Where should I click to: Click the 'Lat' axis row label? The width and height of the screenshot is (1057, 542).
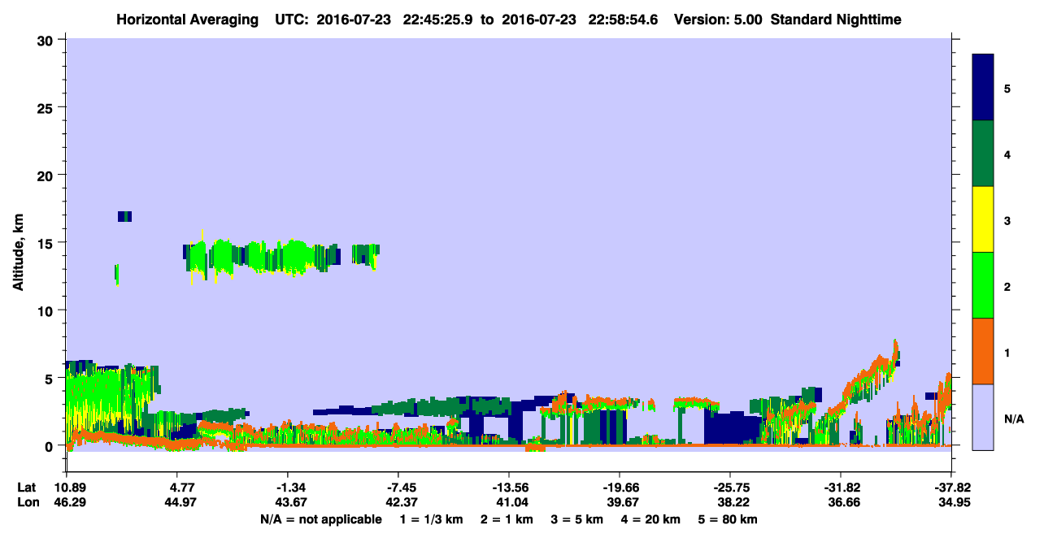pyautogui.click(x=27, y=488)
